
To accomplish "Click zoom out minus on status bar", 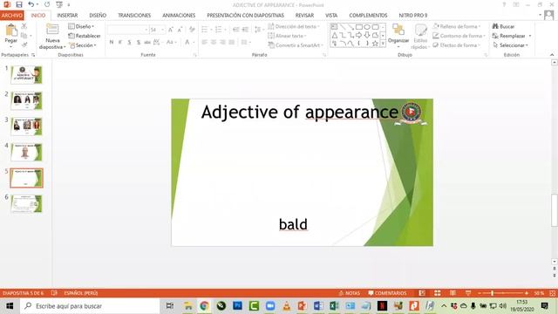I will coord(480,293).
